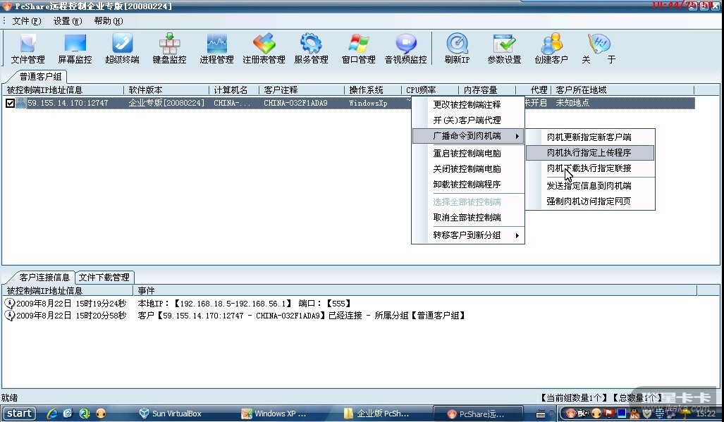Toggle checkbox for client 59.155.14.170:12747
Screen dimensions: 724x422
[x=10, y=103]
